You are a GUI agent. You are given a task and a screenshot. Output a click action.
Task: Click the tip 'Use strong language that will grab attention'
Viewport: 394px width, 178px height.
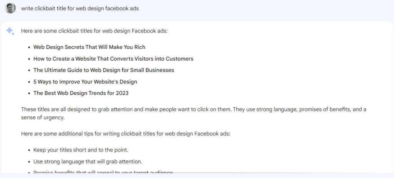click(x=88, y=162)
